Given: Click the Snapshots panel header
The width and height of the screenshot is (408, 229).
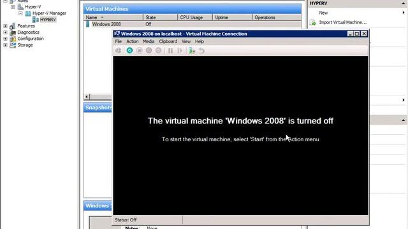Looking at the screenshot, I should pos(98,108).
